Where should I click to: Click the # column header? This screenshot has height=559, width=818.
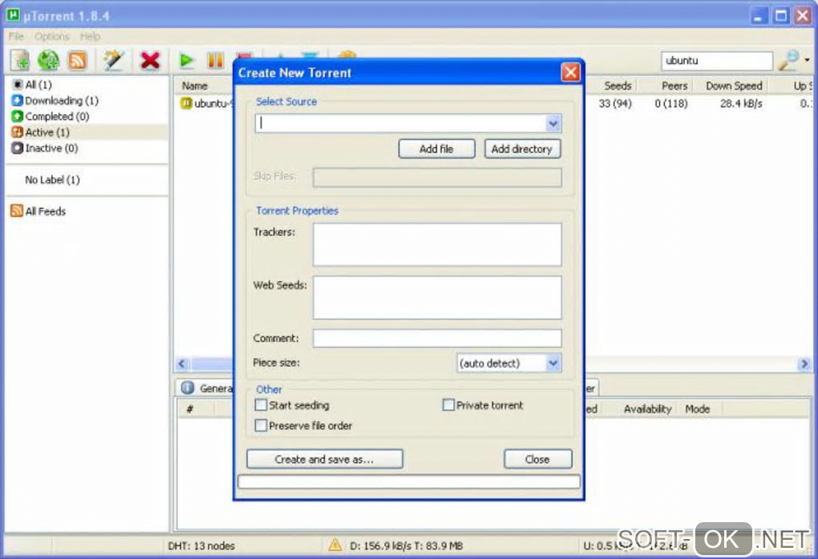coord(190,409)
